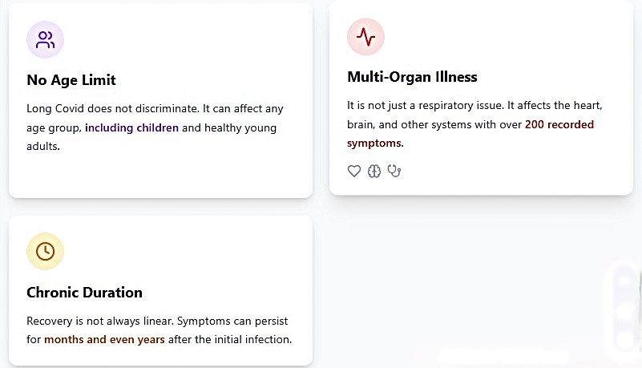The height and width of the screenshot is (368, 642).
Task: Select the "No Age Limit" heading
Action: [x=71, y=80]
